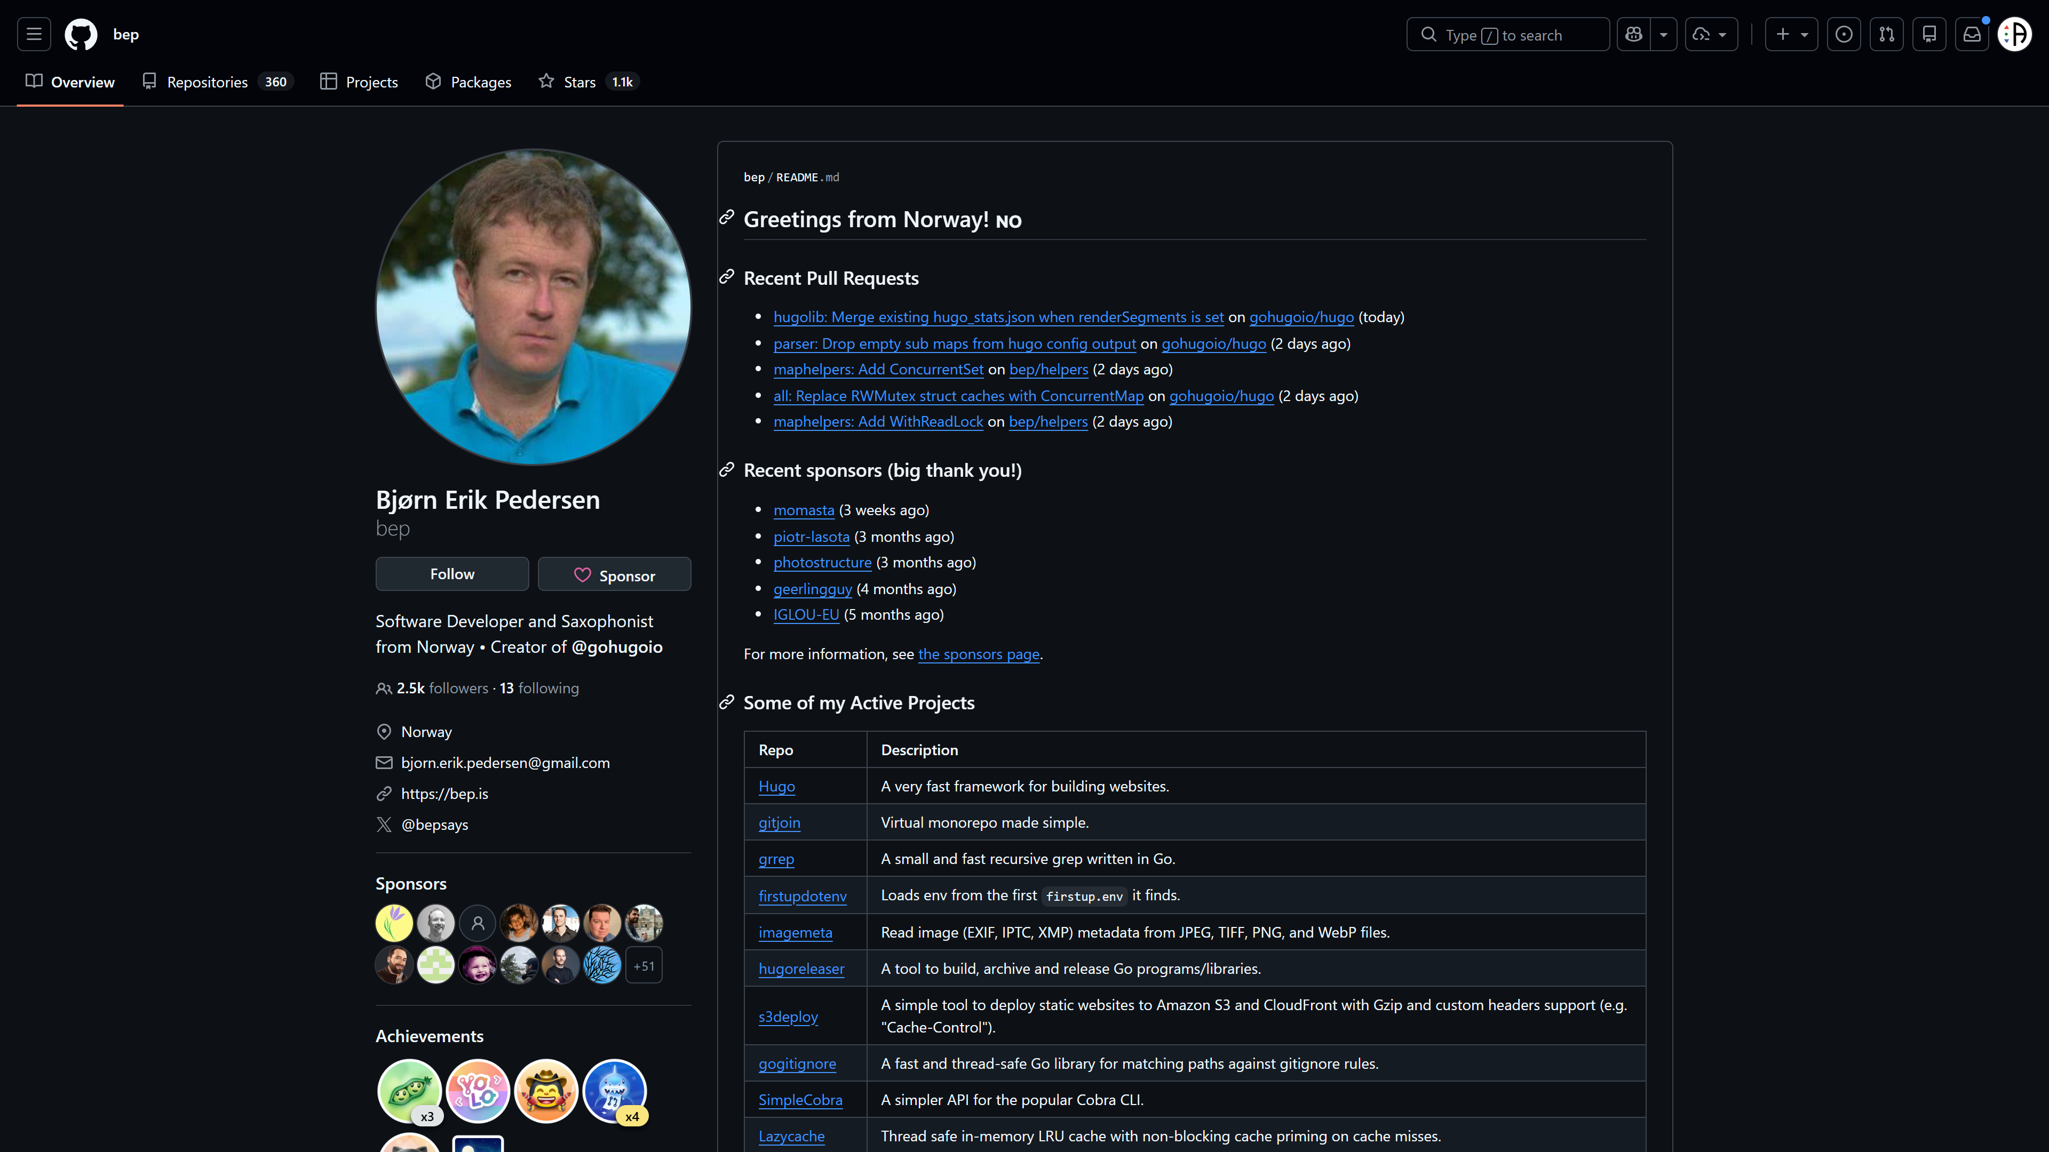The height and width of the screenshot is (1152, 2049).
Task: Focus the 'Type / to search' field
Action: [x=1507, y=34]
